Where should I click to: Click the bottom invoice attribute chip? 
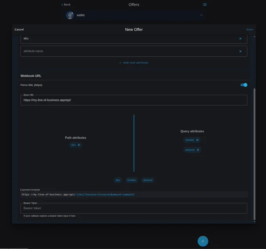[x=131, y=180]
